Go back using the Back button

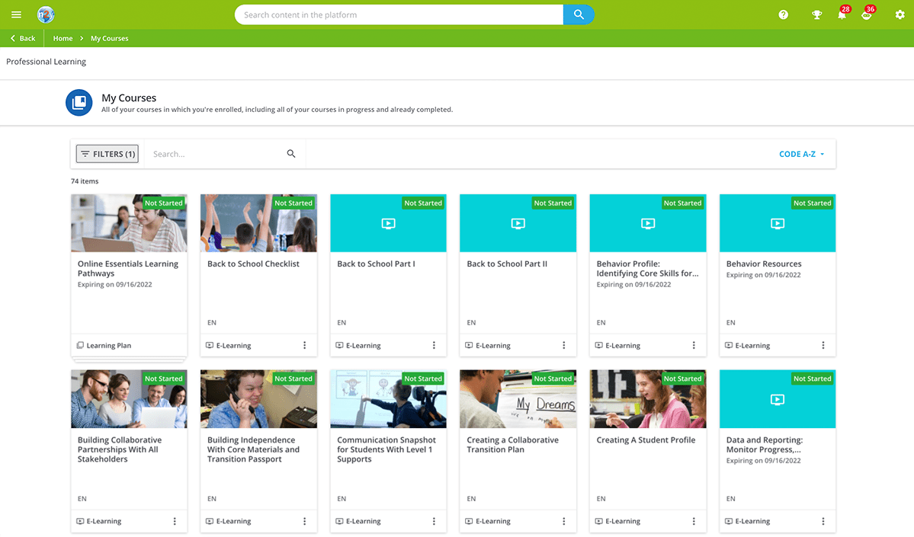23,38
